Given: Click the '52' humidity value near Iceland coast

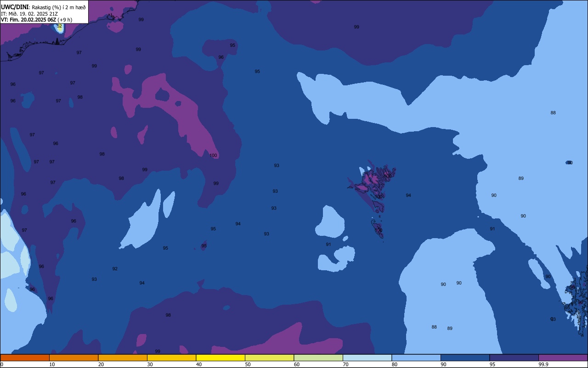Looking at the screenshot, I should [x=59, y=26].
